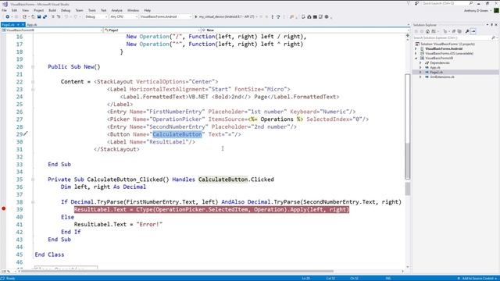This screenshot has height=281, width=500.
Task: Click the Quick Launch search magnifier icon
Action: (x=471, y=3)
